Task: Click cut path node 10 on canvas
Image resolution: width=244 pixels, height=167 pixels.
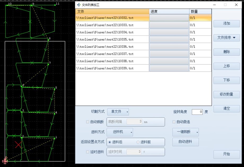Action: pyautogui.click(x=7, y=5)
